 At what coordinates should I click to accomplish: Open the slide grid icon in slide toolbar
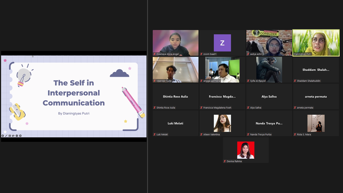pos(10,136)
